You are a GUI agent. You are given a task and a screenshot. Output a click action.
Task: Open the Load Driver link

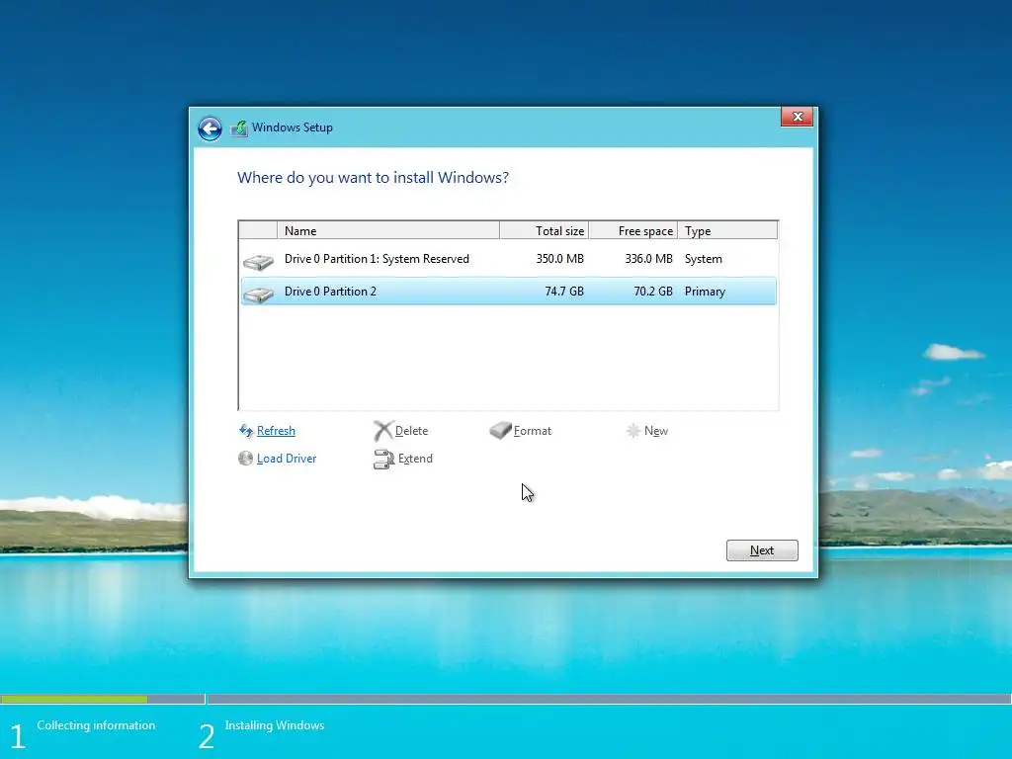[287, 459]
